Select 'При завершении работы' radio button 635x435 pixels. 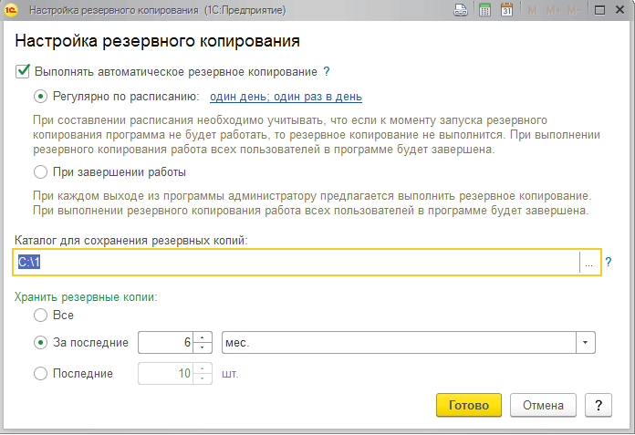click(x=40, y=172)
